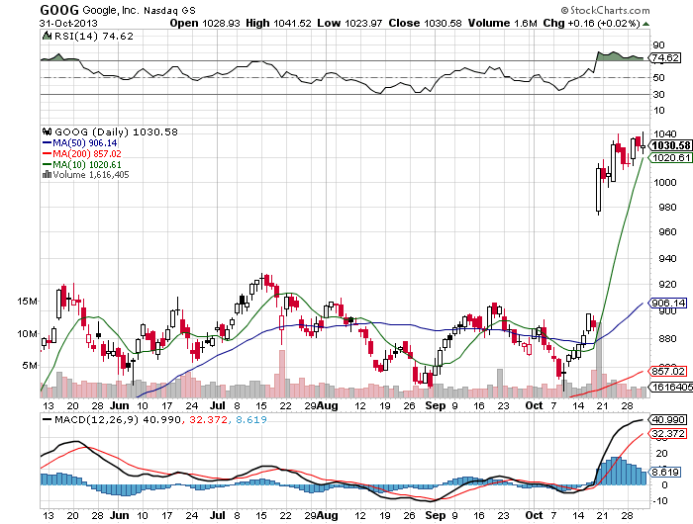Image resolution: width=693 pixels, height=524 pixels.
Task: Click the volume axis label 10M
Action: point(27,333)
